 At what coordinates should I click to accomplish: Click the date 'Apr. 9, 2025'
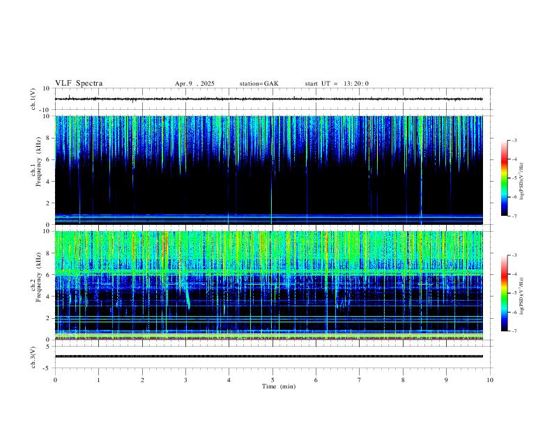click(194, 84)
